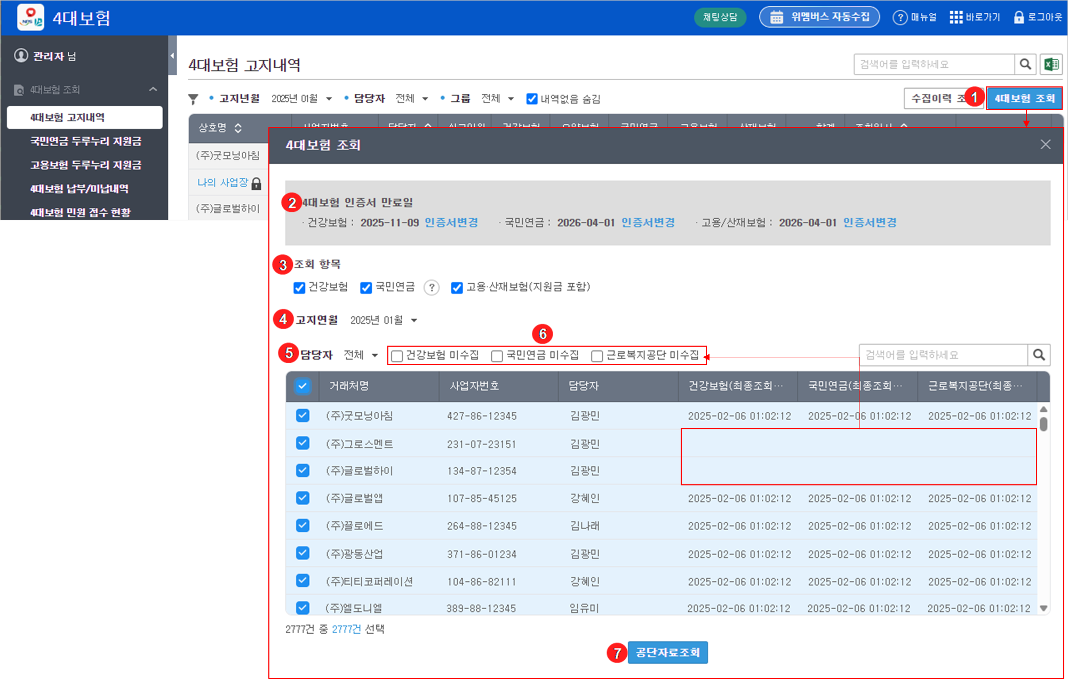The height and width of the screenshot is (679, 1068).
Task: Enable the 국민연금 미수집 checkbox
Action: click(x=497, y=356)
